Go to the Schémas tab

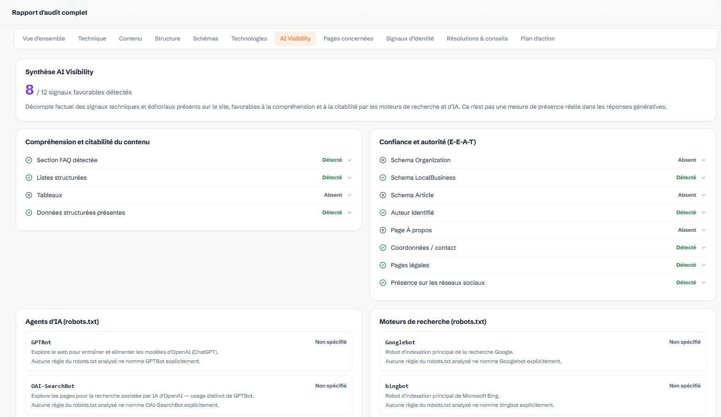(x=206, y=39)
